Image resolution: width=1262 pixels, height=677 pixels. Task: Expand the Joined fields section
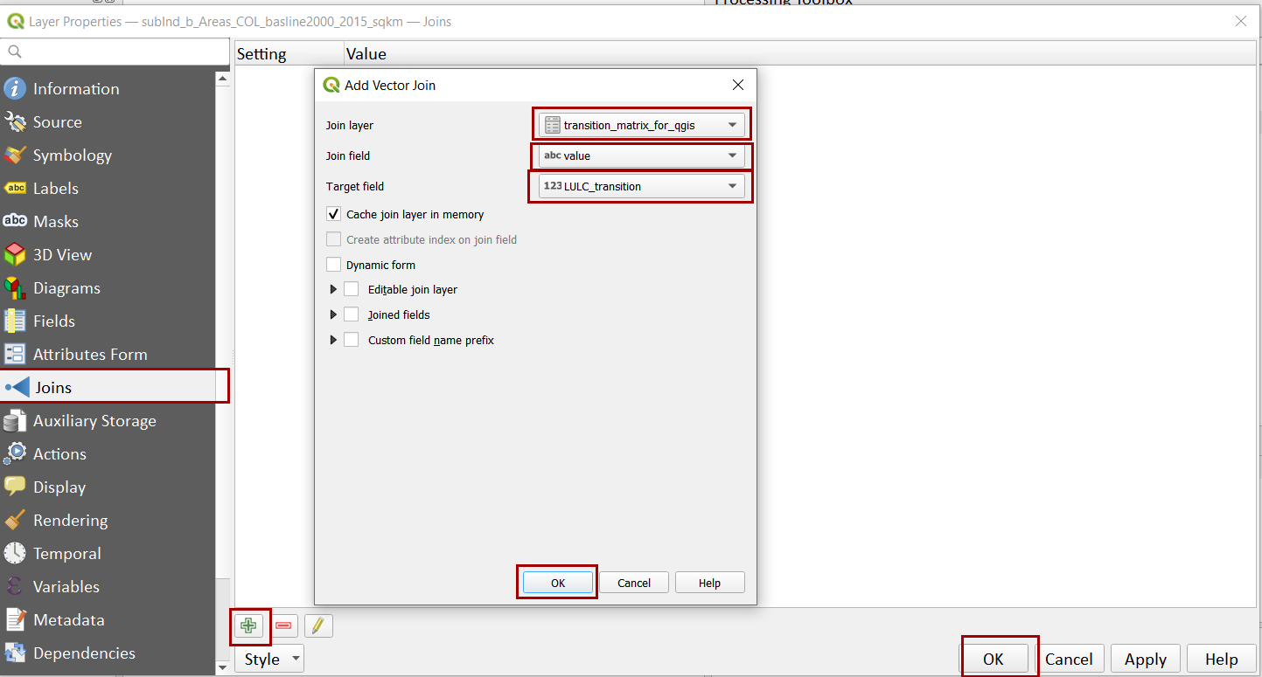[332, 314]
